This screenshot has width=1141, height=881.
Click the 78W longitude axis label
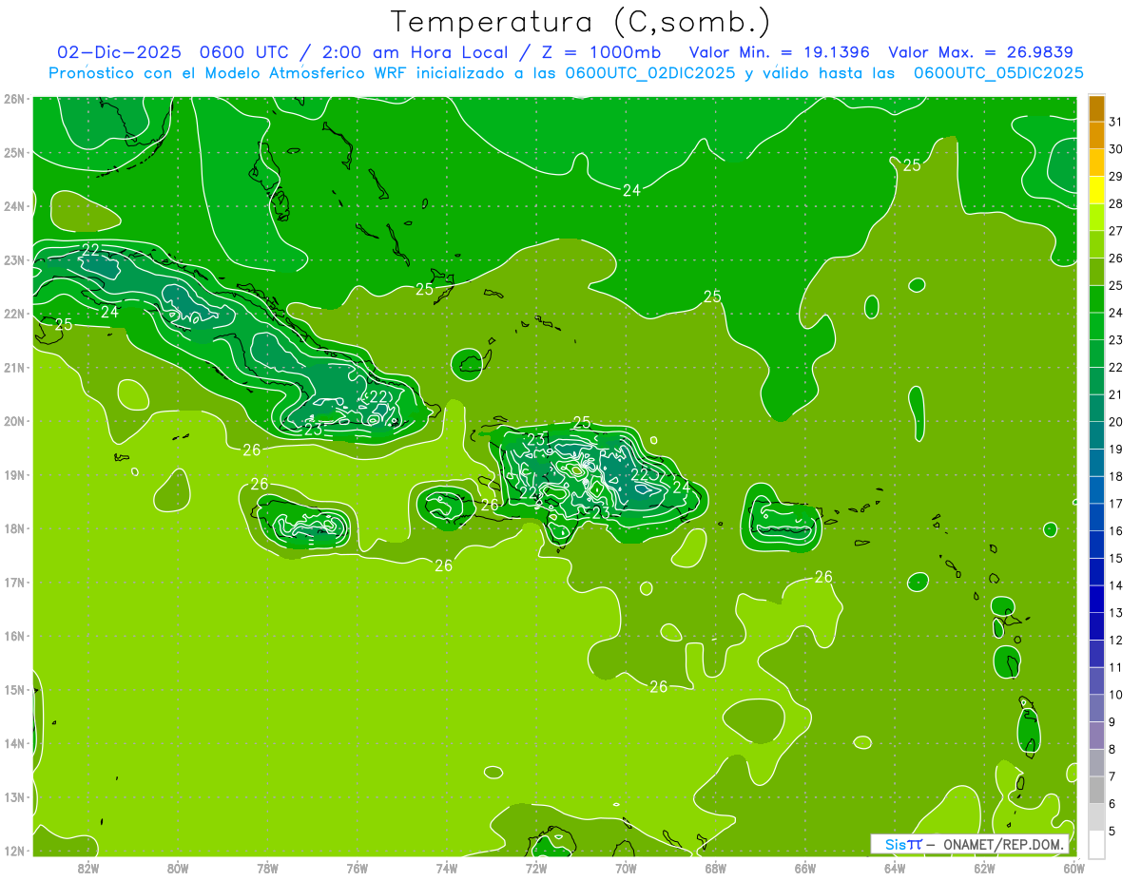click(x=267, y=868)
